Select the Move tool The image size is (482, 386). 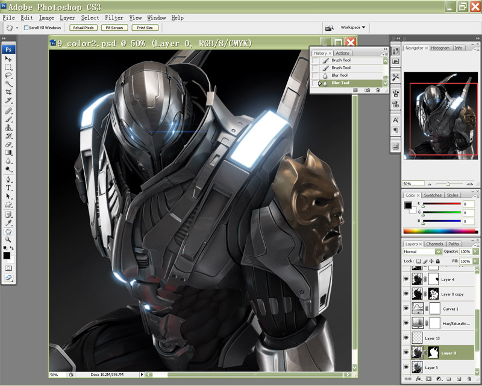coord(8,59)
